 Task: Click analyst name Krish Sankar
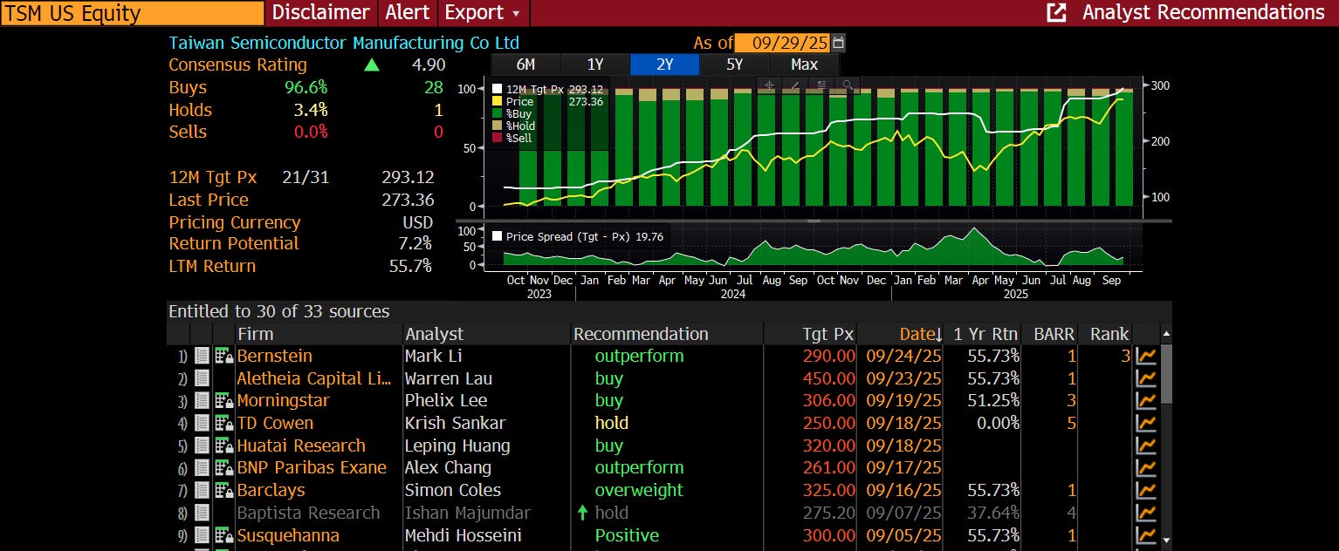(455, 423)
